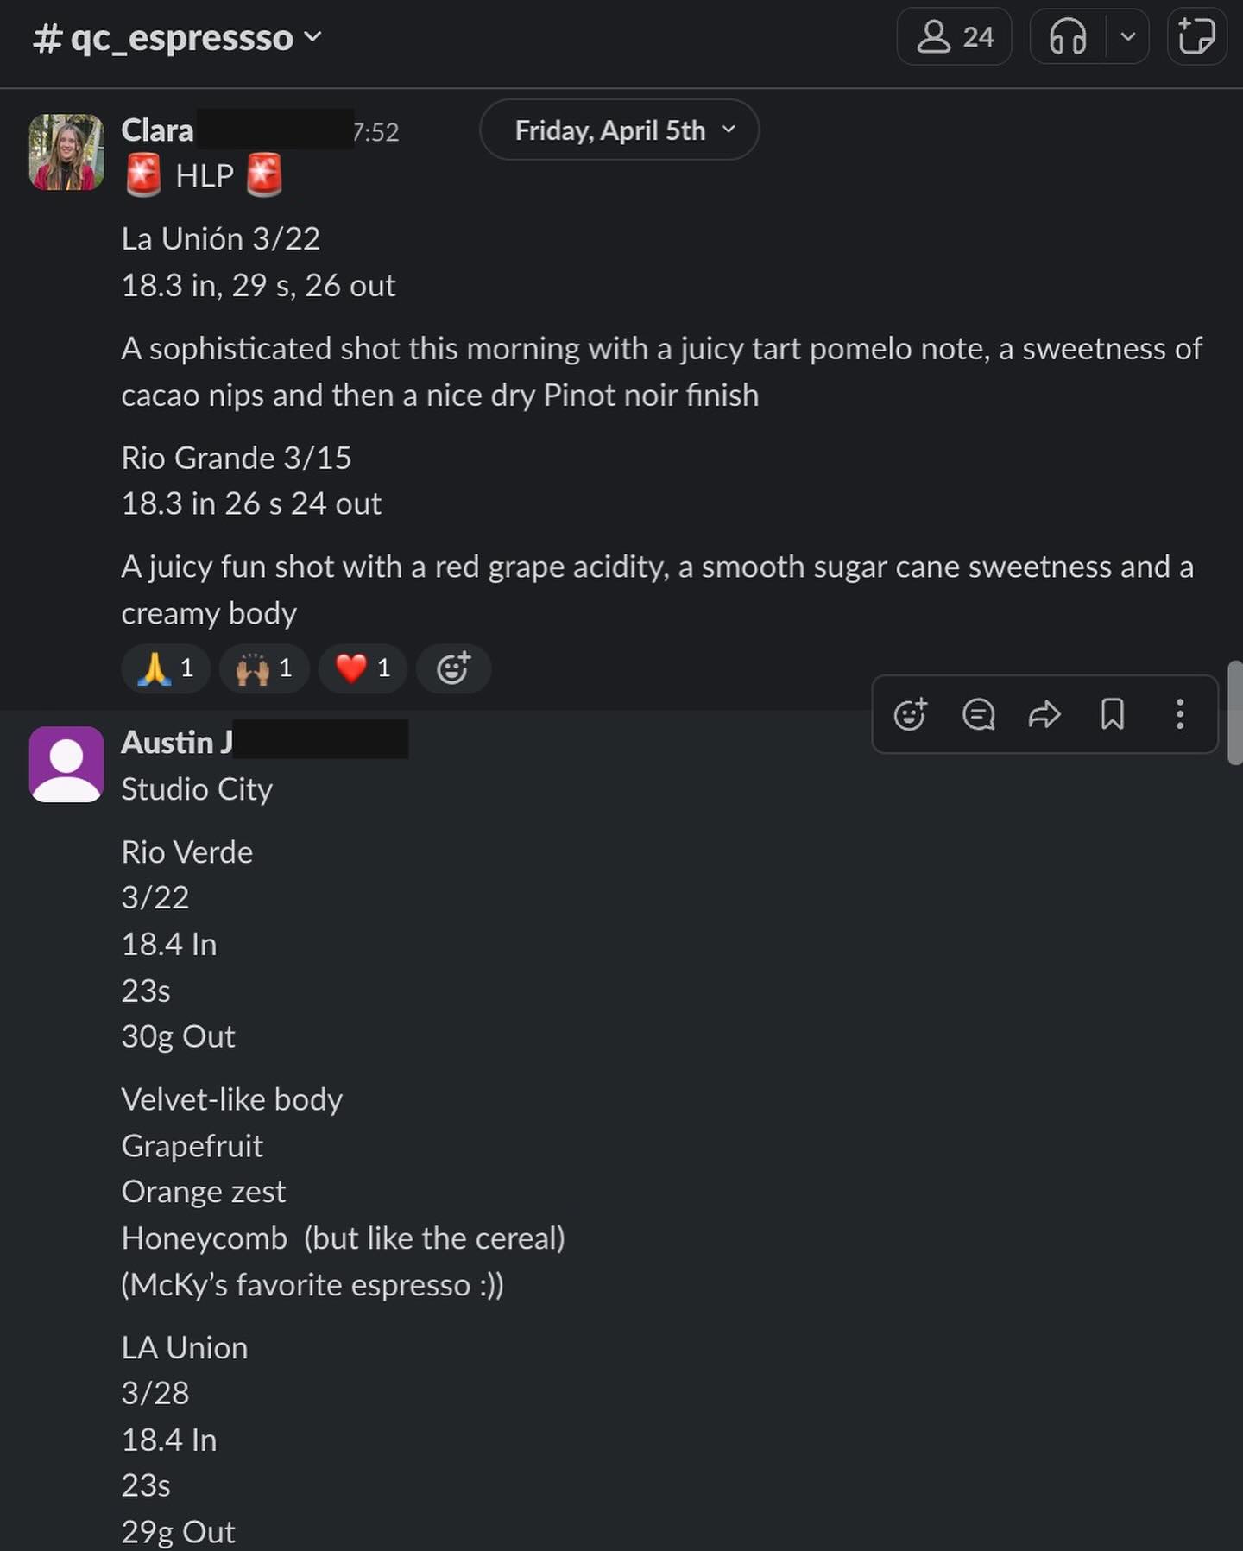This screenshot has height=1551, width=1243.
Task: Open more actions three-dot menu
Action: pyautogui.click(x=1179, y=715)
